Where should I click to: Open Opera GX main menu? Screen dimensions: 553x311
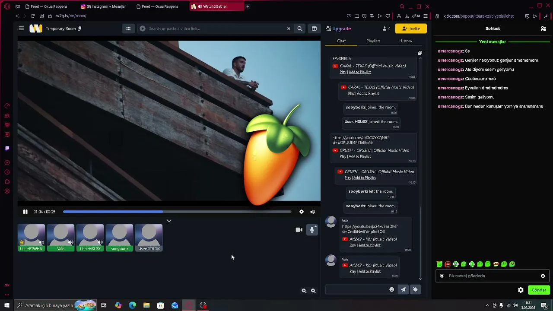click(x=7, y=6)
